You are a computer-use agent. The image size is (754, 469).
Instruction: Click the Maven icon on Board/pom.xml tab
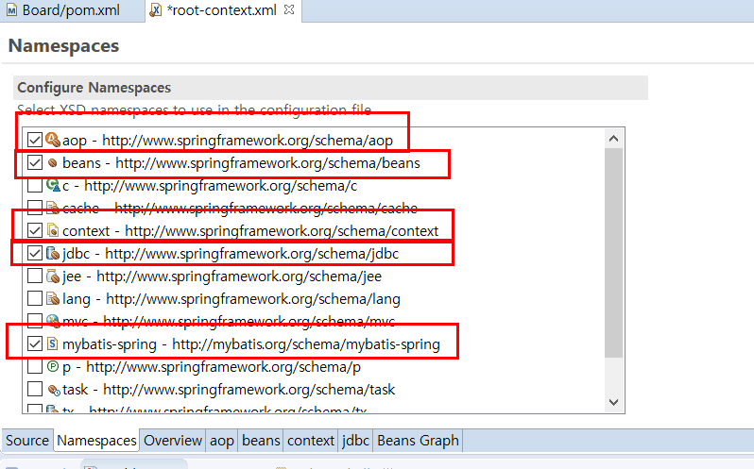[11, 10]
